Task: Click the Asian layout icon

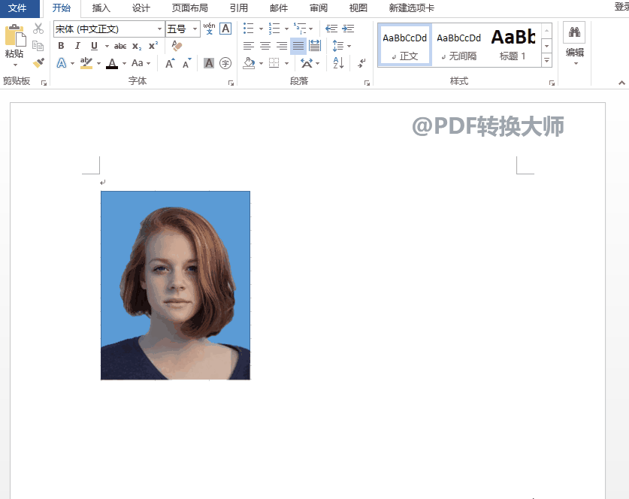Action: point(307,63)
